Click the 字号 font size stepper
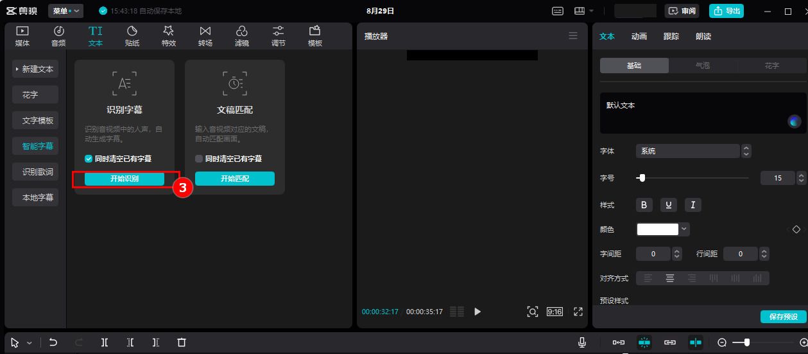This screenshot has height=354, width=808. click(x=800, y=178)
